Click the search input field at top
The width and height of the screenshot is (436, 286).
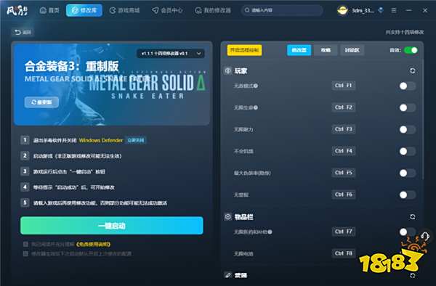282,10
